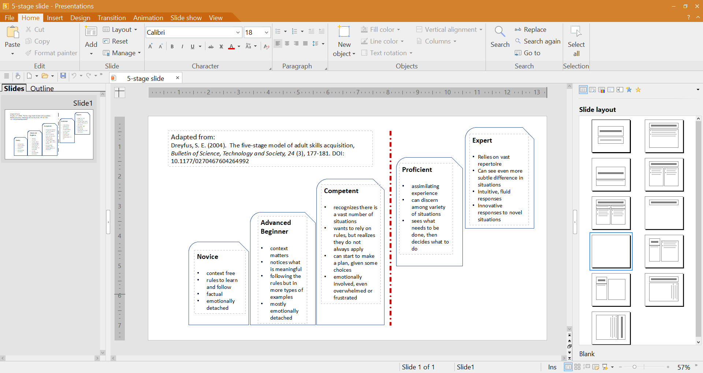Click the touch mode hand icon
The image size is (703, 373).
[18, 76]
